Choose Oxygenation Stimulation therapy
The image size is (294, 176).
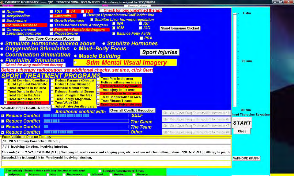(2, 49)
